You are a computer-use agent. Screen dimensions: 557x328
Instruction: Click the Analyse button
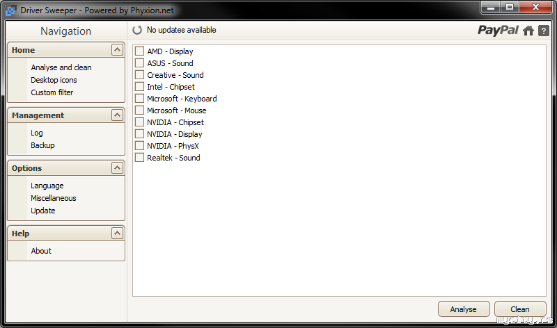pos(464,309)
